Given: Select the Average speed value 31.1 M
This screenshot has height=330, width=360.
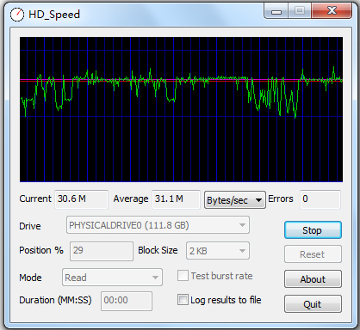Looking at the screenshot, I should tap(176, 199).
